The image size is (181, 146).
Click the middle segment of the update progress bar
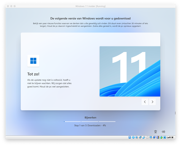(90, 122)
